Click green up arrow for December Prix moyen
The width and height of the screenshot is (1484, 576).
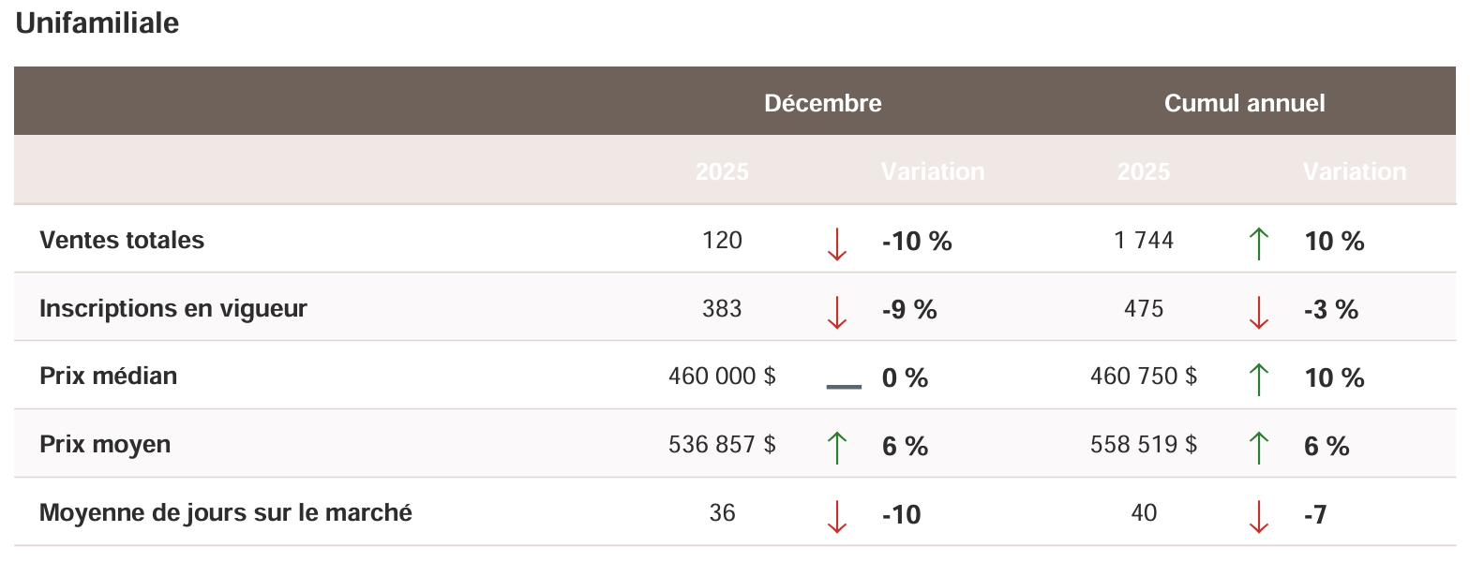point(837,448)
